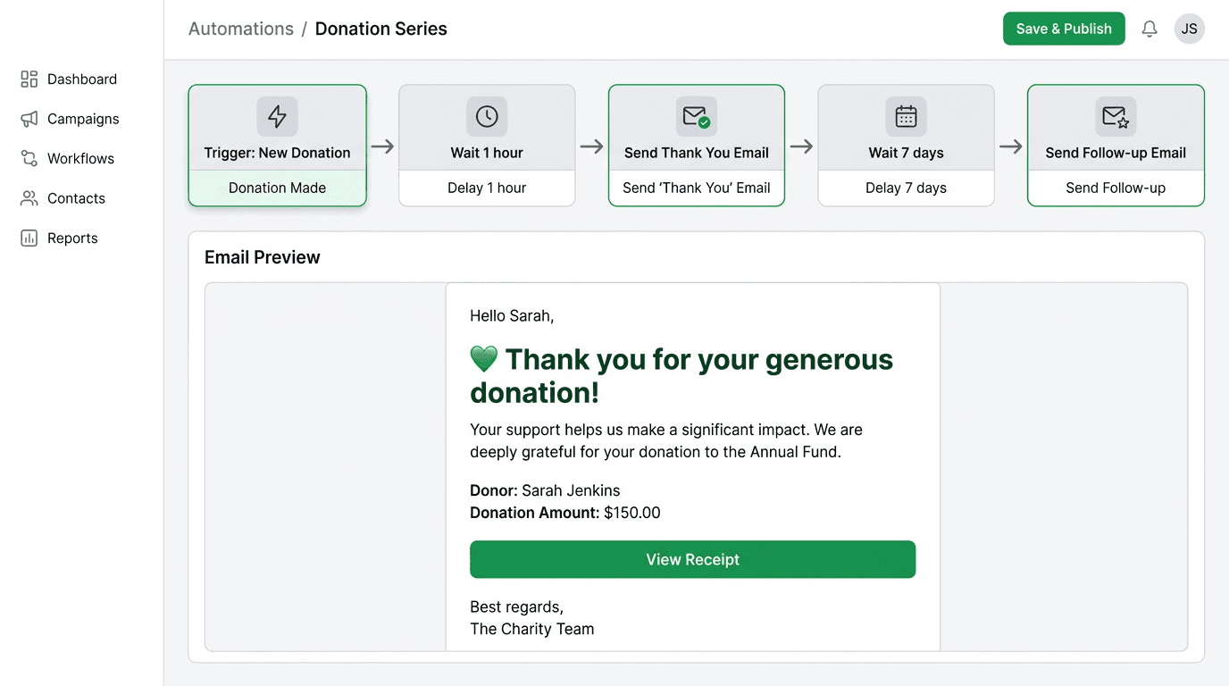Screen dimensions: 1229x686
Task: Click the clock icon on Wait 1 hour step
Action: click(x=487, y=115)
